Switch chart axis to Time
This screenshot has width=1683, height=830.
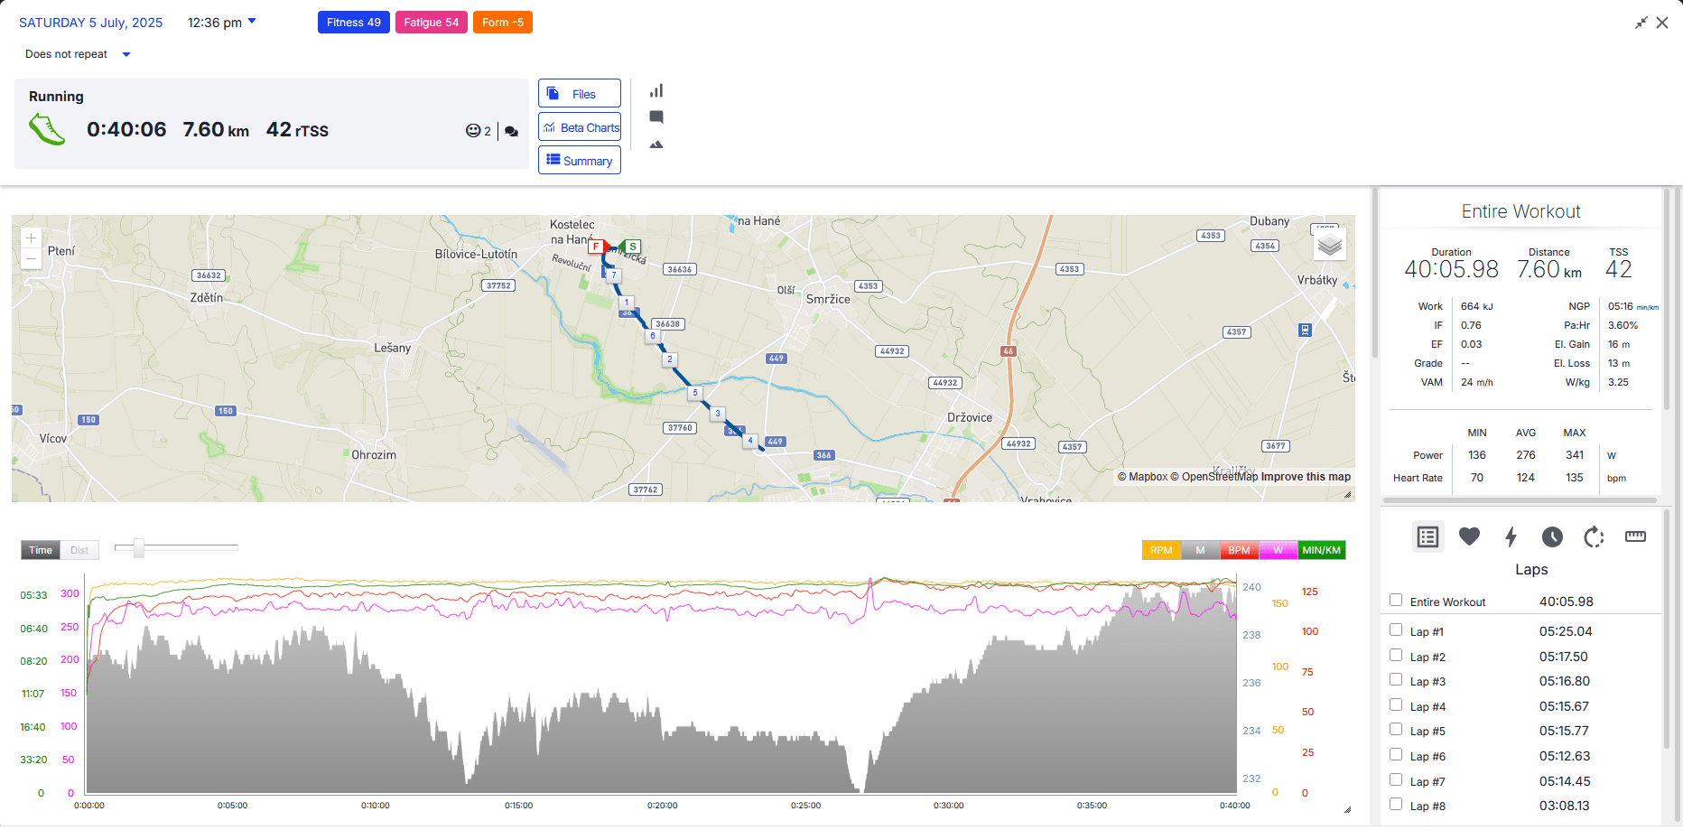[x=41, y=550]
